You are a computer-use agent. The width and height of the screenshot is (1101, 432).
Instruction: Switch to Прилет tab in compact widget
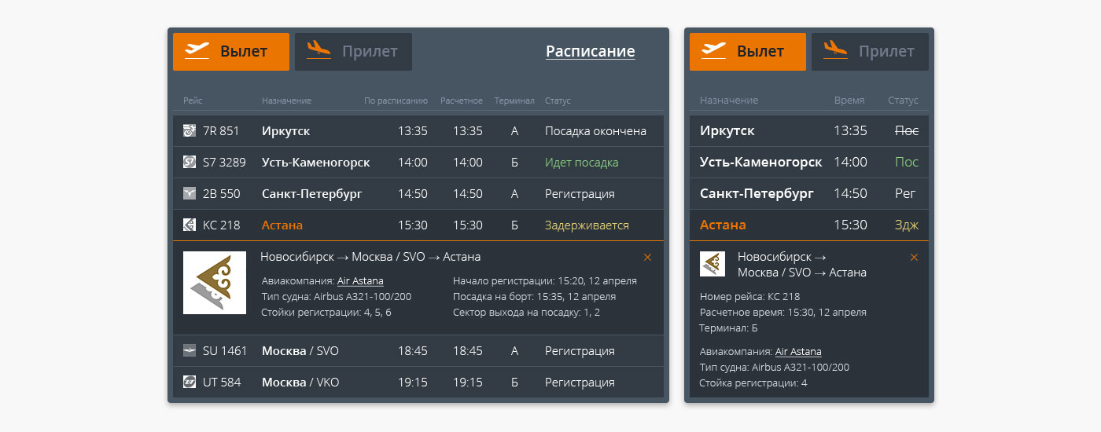870,52
